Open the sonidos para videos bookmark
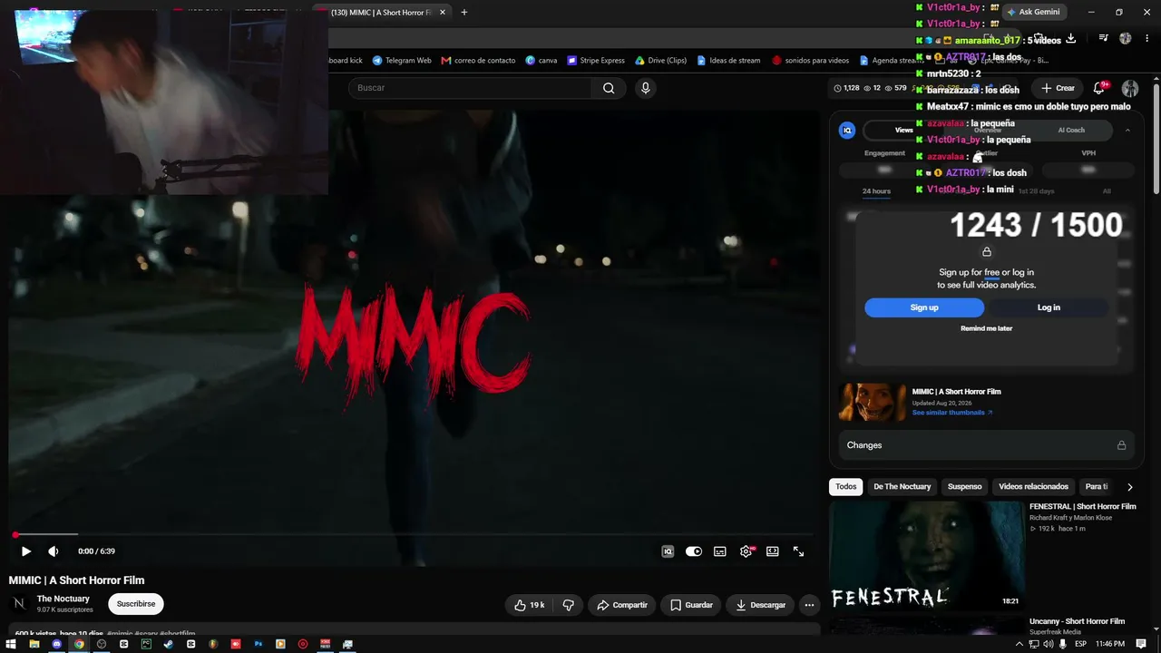 pos(810,61)
